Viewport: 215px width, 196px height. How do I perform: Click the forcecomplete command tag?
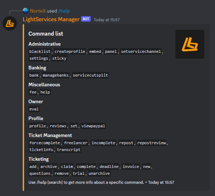(45, 143)
